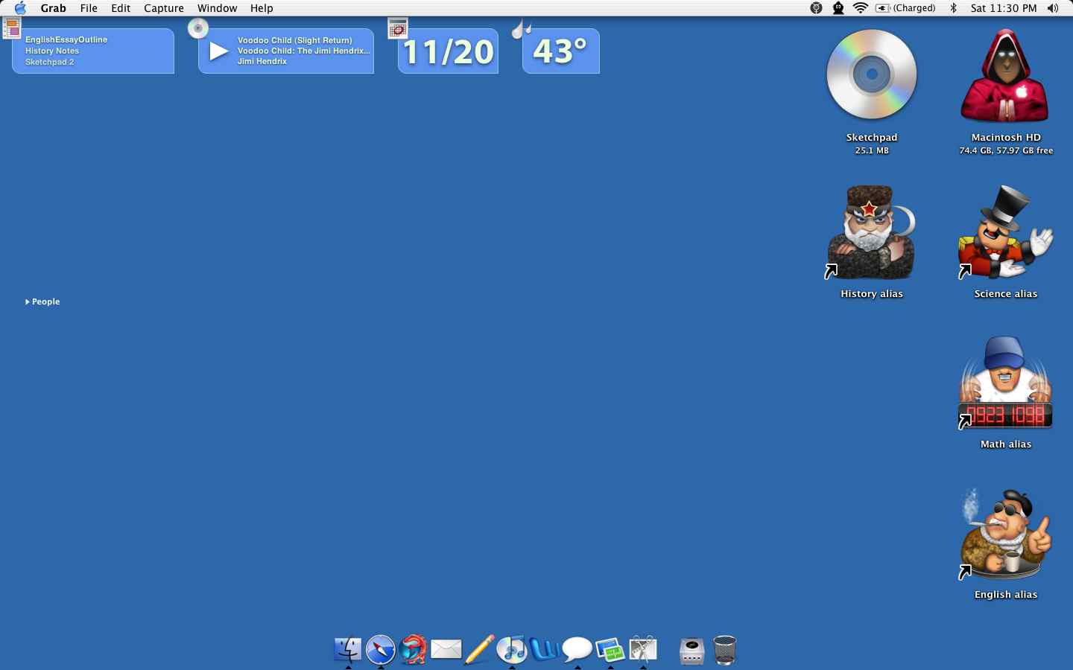The height and width of the screenshot is (670, 1073).
Task: Open the blue W Word icon in the Dock
Action: (x=545, y=649)
